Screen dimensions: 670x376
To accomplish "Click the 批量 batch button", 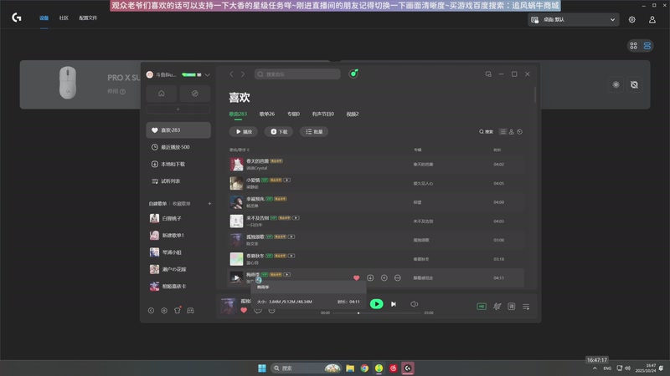I will tap(313, 132).
